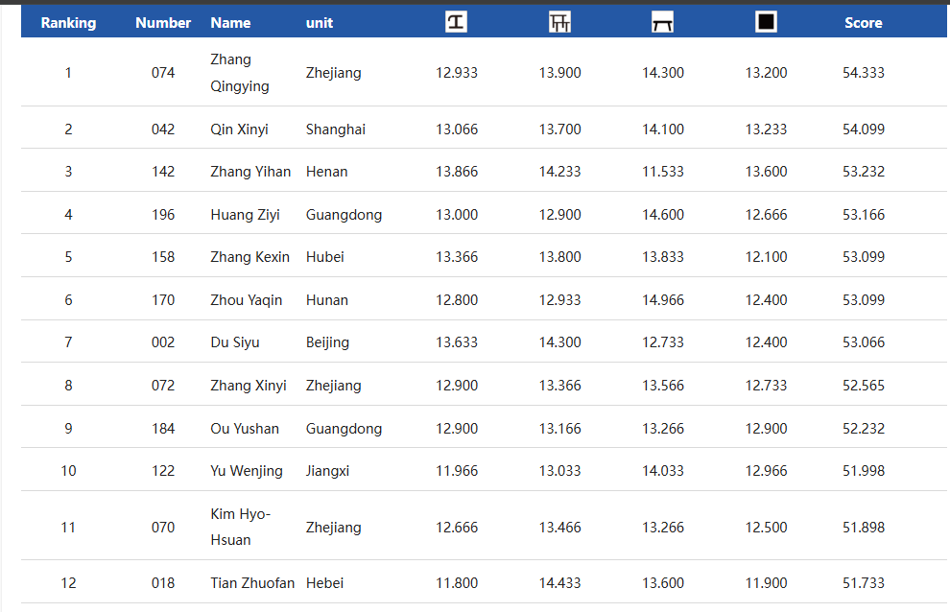Click the vault apparatus icon in header

(456, 22)
